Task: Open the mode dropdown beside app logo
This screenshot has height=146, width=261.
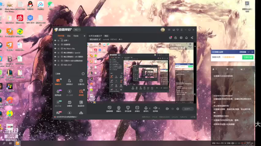Action: (77, 30)
